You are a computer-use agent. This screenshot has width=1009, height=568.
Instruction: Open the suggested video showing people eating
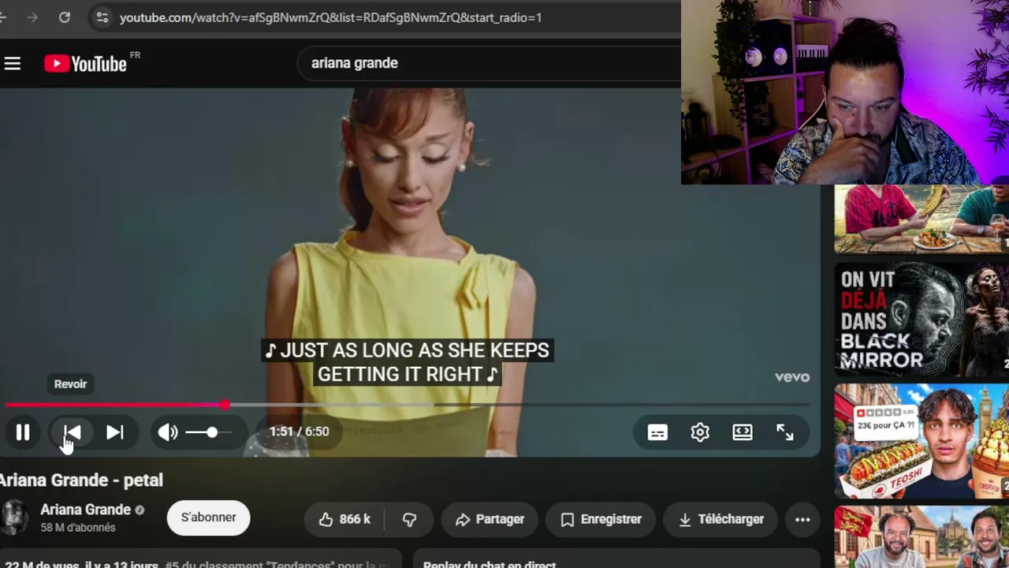pyautogui.click(x=922, y=219)
